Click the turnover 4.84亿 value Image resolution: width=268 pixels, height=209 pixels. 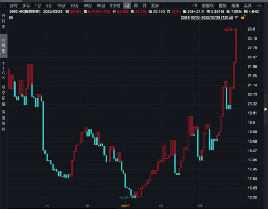tap(254, 12)
